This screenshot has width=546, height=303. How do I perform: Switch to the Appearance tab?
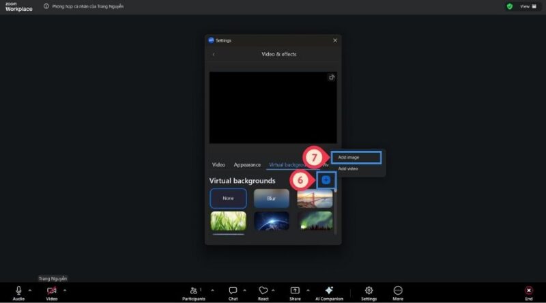pos(247,164)
